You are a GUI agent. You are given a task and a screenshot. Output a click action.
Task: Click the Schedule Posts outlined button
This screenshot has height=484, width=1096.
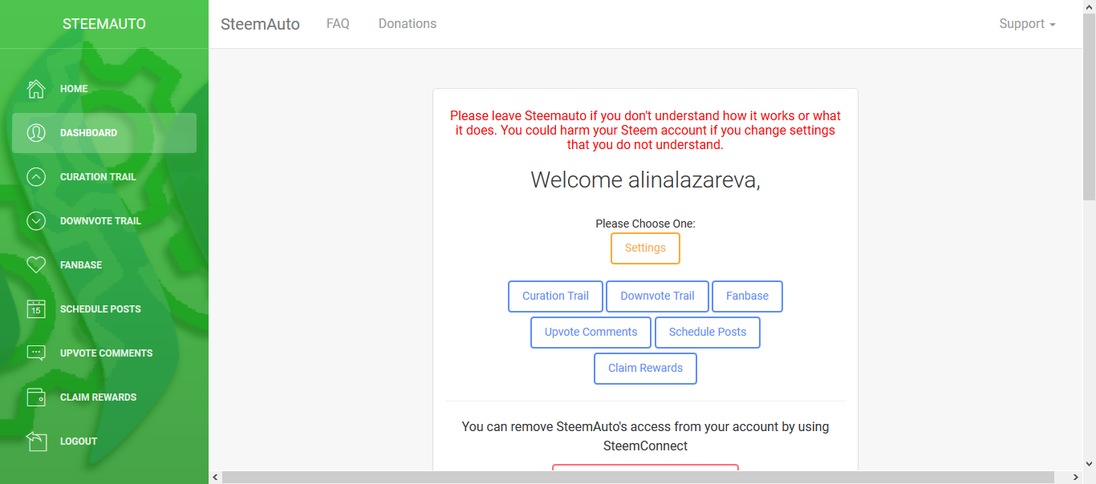(707, 333)
